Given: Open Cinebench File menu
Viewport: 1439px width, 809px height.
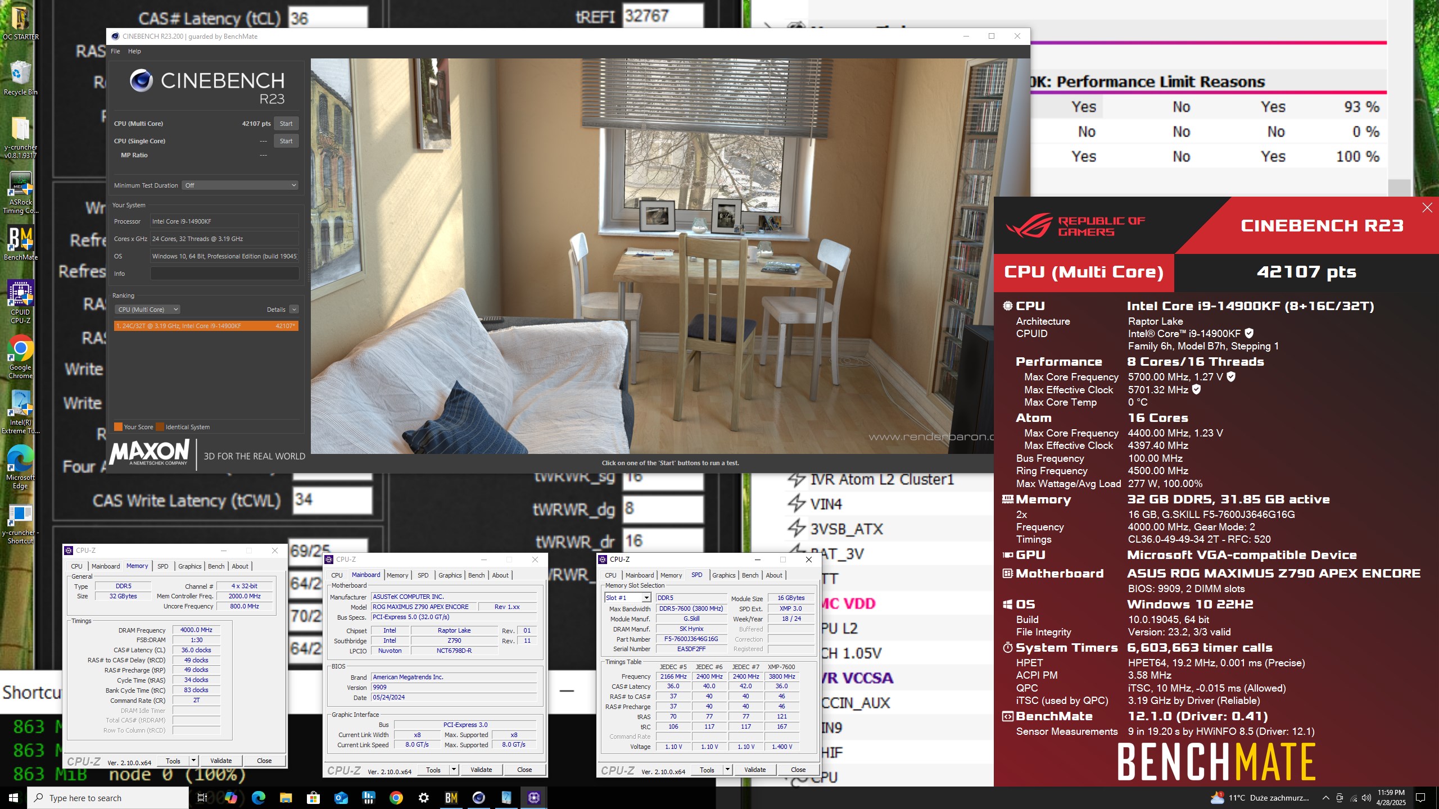Looking at the screenshot, I should point(115,51).
